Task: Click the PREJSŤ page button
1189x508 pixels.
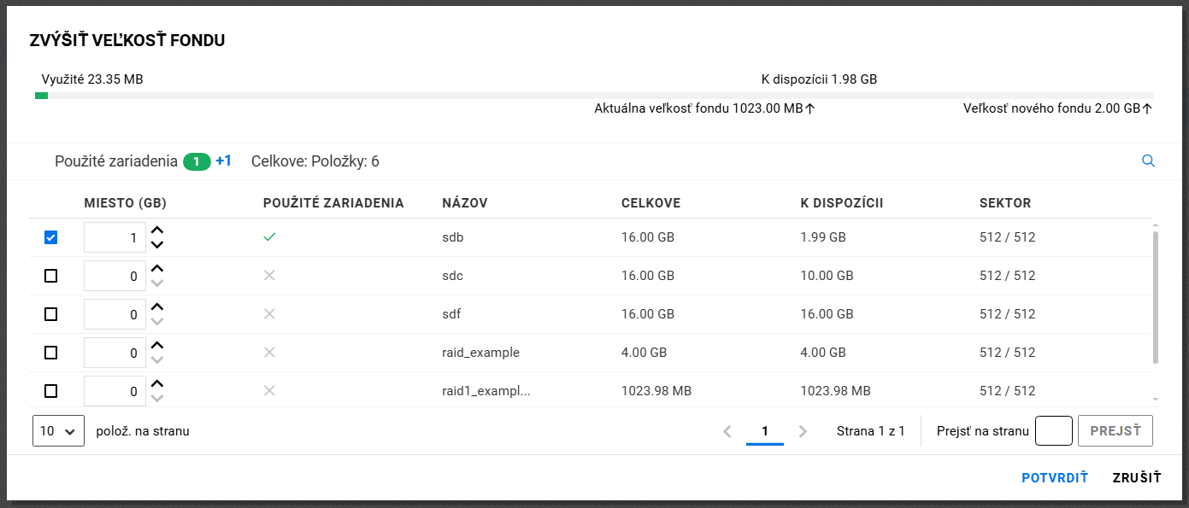Action: (x=1115, y=431)
